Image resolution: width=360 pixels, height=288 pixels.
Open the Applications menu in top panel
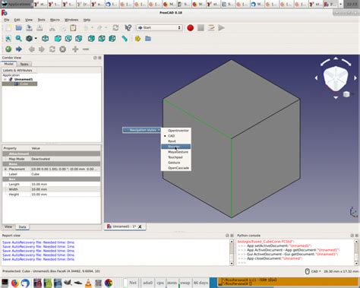[x=17, y=4]
